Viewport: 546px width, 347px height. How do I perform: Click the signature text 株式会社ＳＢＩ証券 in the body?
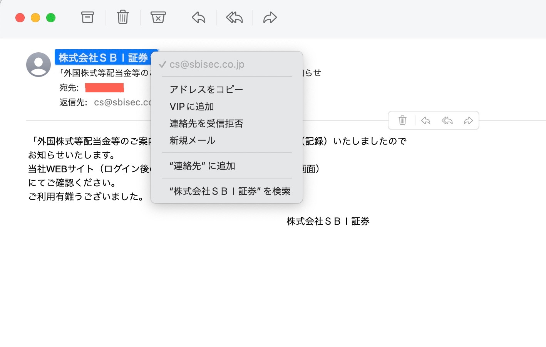328,221
